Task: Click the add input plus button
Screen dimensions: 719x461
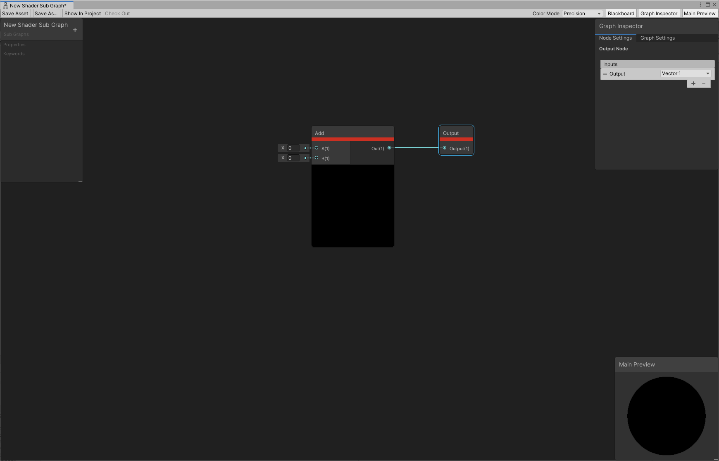Action: (693, 83)
